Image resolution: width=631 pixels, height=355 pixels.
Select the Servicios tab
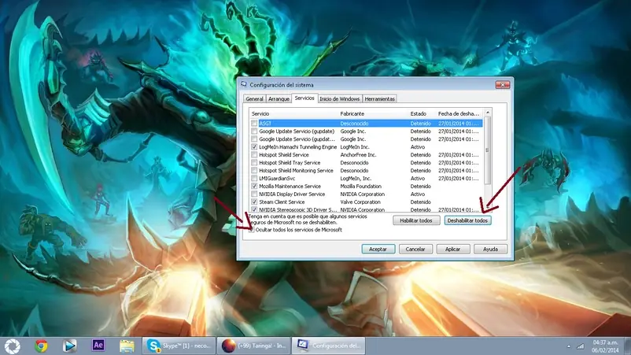304,98
